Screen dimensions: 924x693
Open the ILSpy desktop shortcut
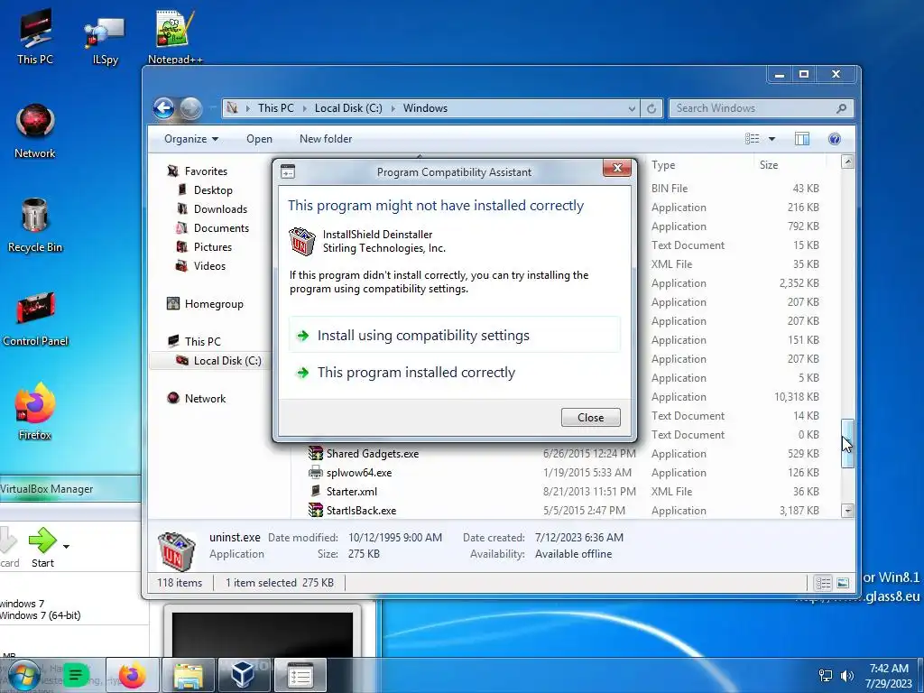pyautogui.click(x=105, y=40)
